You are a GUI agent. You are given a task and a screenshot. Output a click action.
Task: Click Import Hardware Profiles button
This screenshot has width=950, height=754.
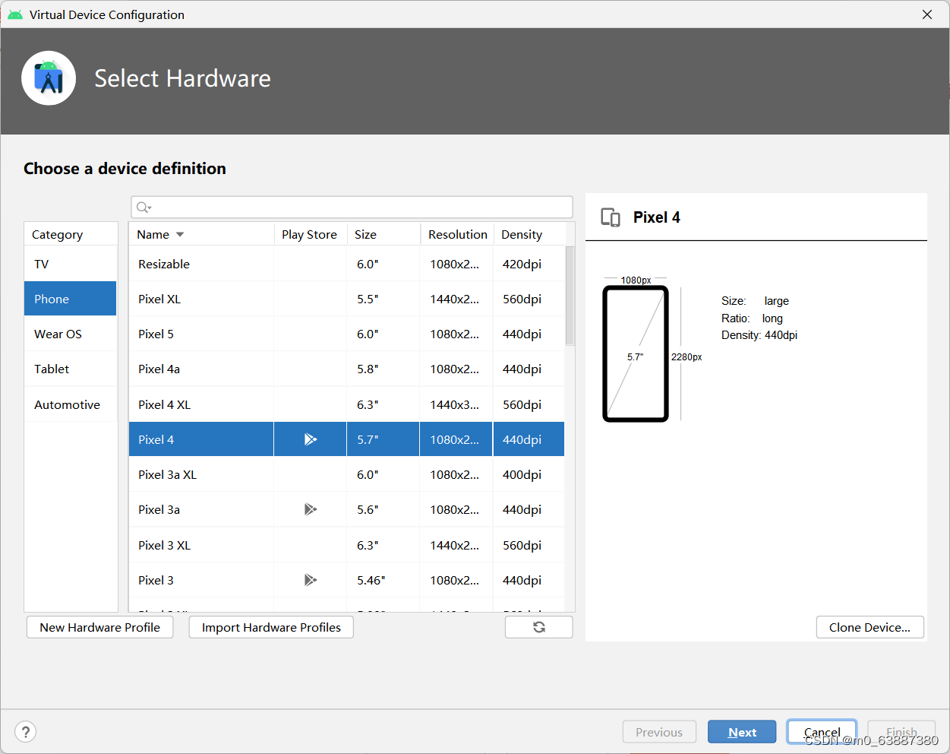271,627
